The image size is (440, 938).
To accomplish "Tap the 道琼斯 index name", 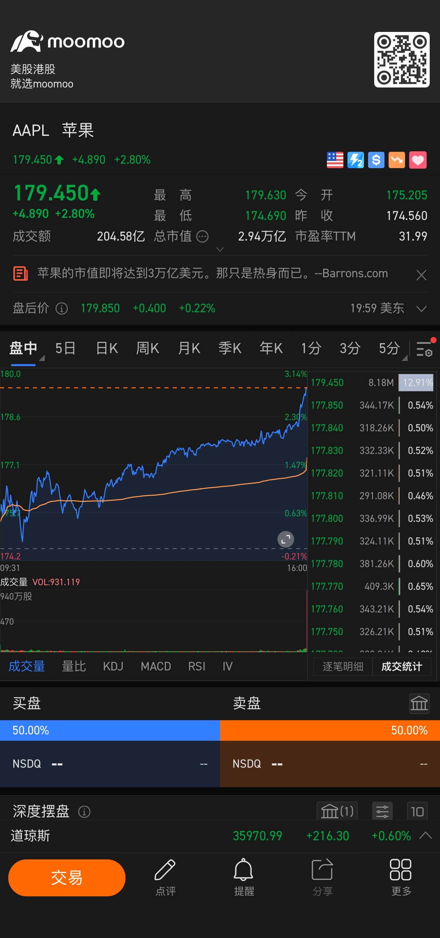I will (x=30, y=835).
